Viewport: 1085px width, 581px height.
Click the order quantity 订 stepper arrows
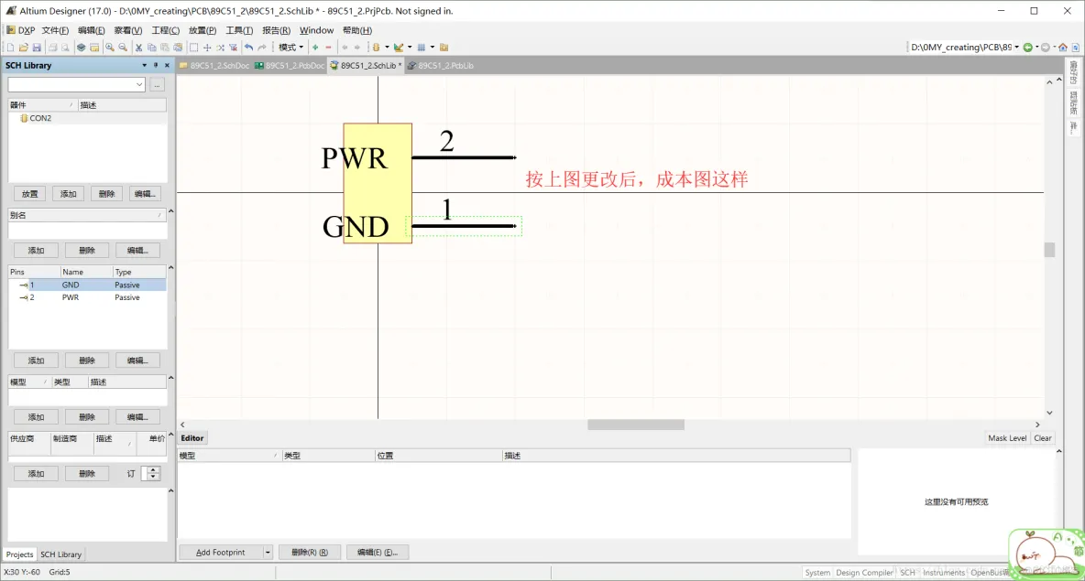tap(154, 474)
